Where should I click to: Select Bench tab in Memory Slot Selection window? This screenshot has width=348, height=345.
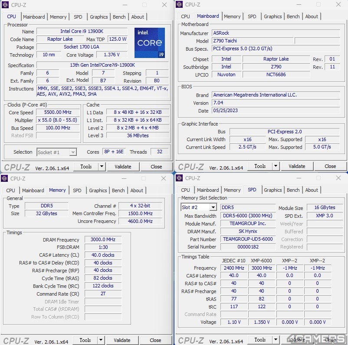(x=293, y=190)
